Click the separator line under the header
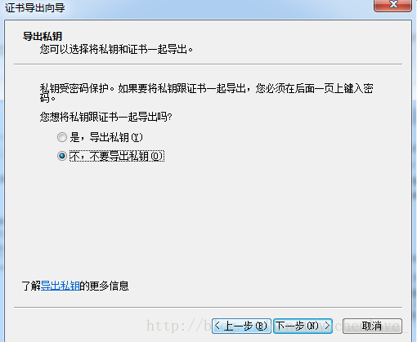The width and height of the screenshot is (417, 342). click(x=208, y=64)
